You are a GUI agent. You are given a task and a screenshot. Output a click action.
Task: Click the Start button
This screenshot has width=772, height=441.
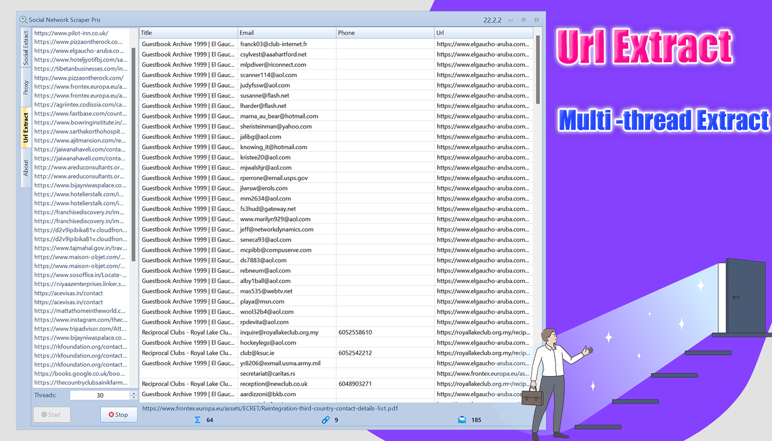point(51,414)
